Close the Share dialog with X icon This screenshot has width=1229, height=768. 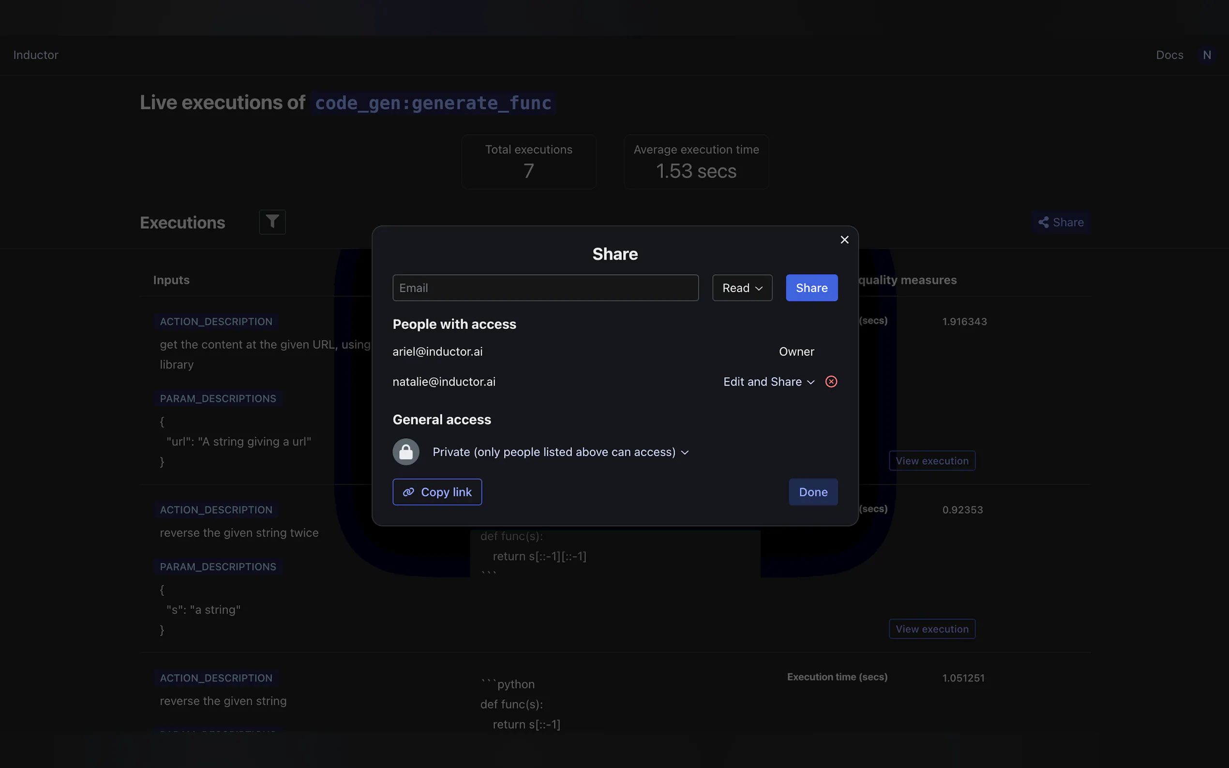tap(844, 240)
